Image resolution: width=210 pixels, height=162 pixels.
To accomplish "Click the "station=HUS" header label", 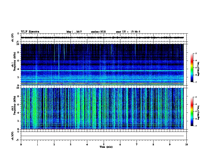I will [x=98, y=32].
